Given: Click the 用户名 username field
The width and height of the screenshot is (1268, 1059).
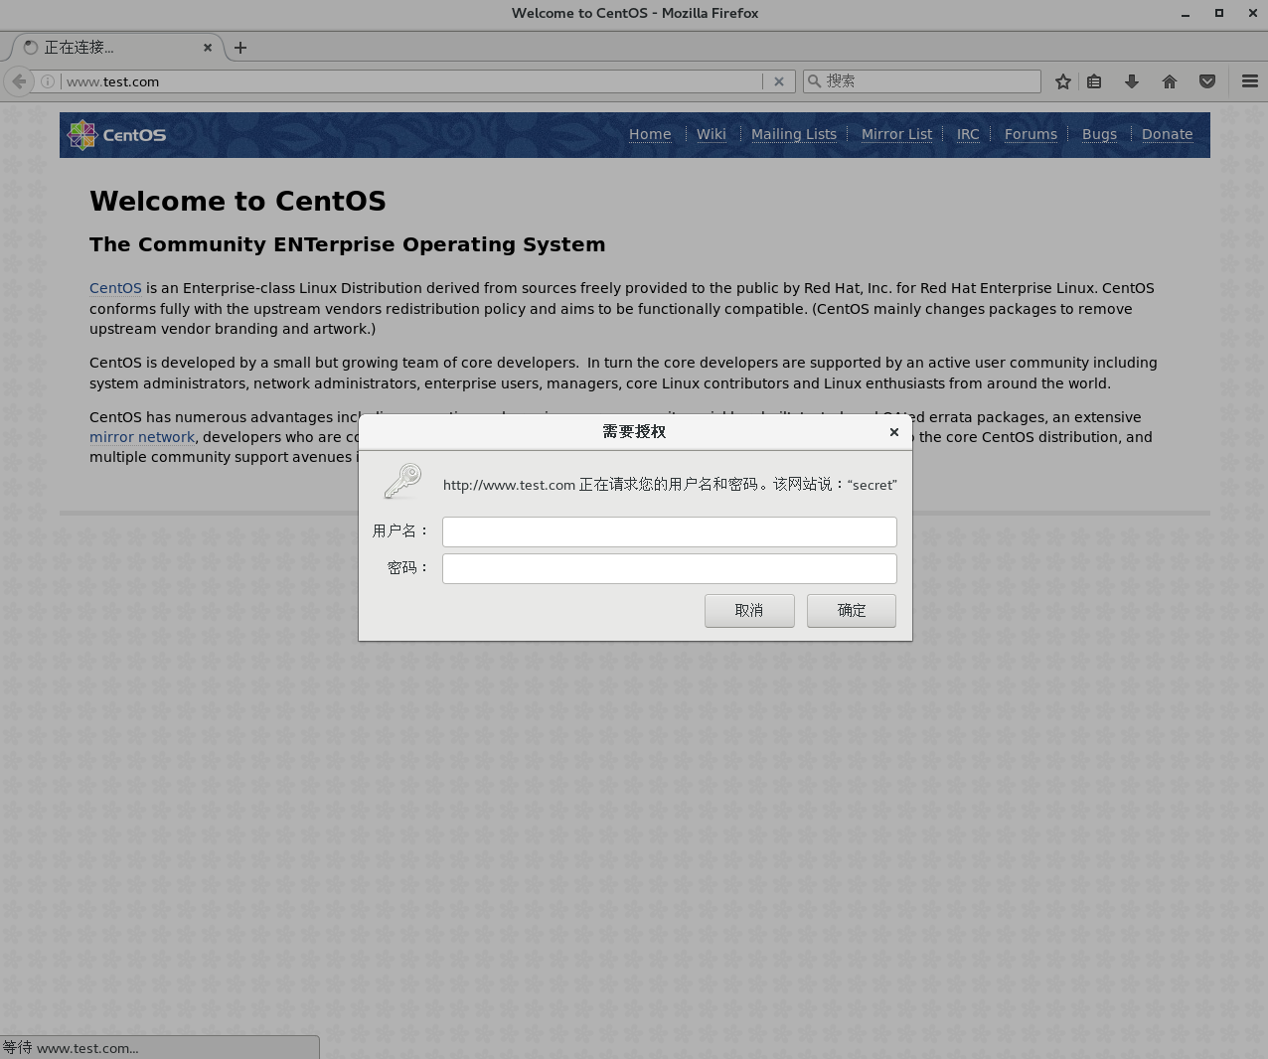Looking at the screenshot, I should (670, 531).
